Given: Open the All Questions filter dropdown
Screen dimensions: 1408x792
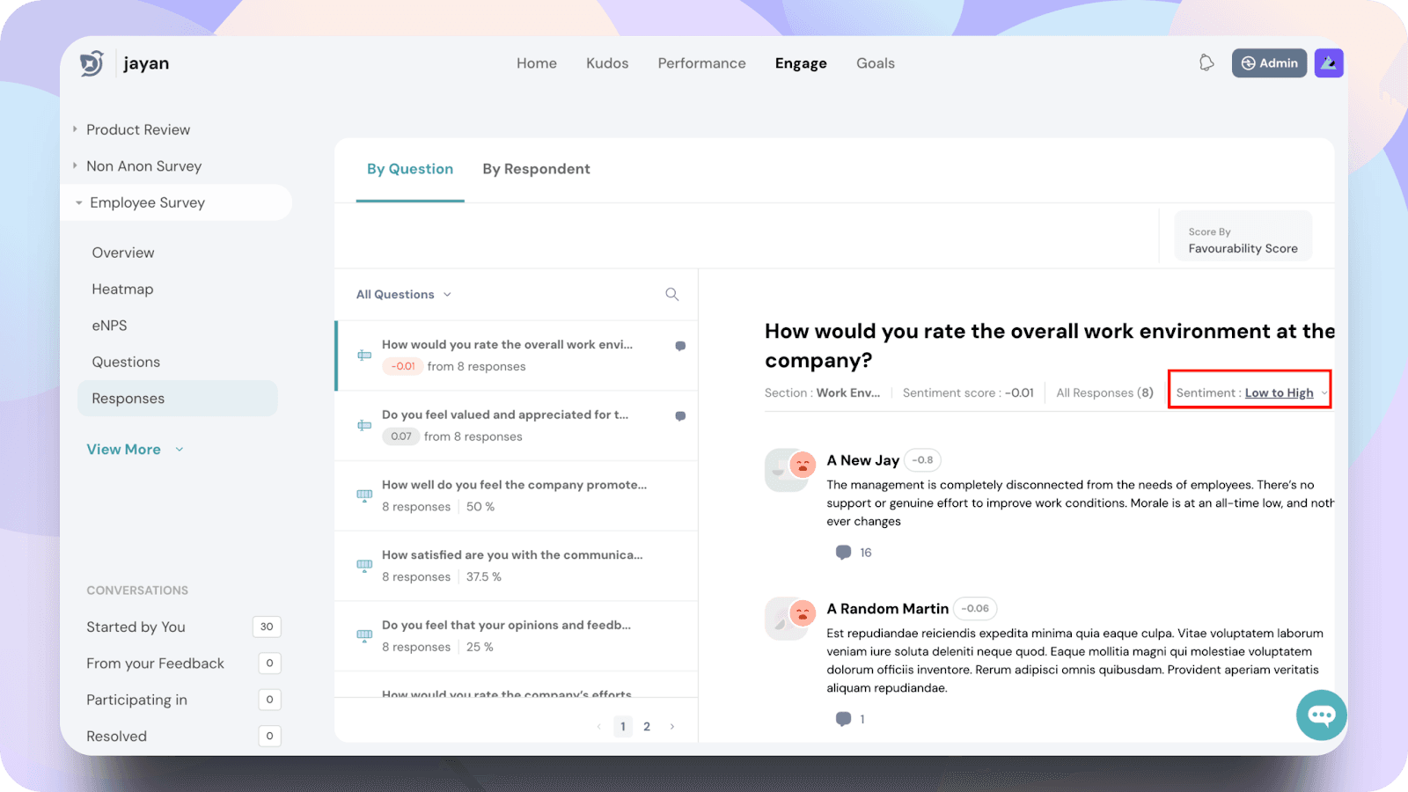Looking at the screenshot, I should coord(404,295).
